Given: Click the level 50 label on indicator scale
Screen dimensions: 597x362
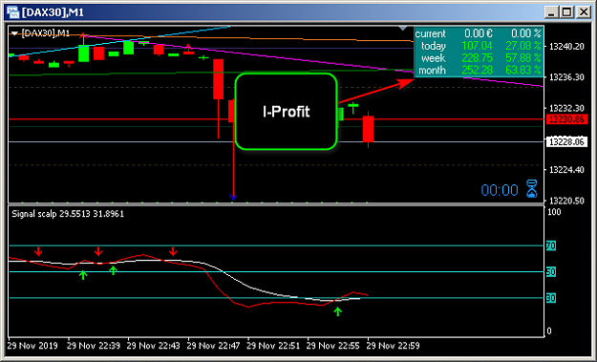Looking at the screenshot, I should click(551, 272).
